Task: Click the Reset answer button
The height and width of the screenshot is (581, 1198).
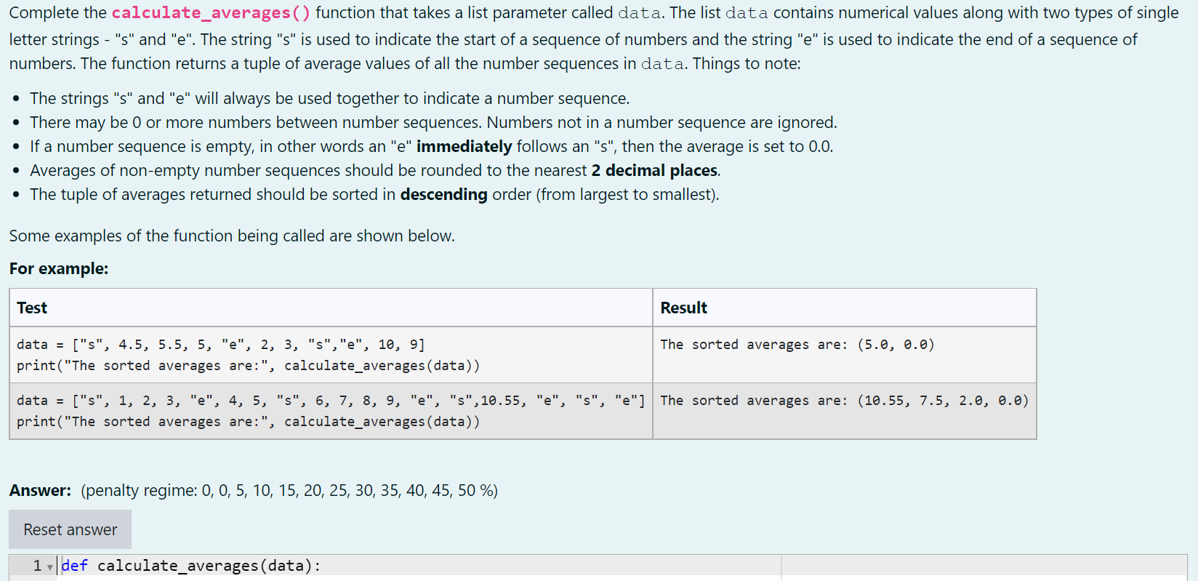Action: point(70,529)
